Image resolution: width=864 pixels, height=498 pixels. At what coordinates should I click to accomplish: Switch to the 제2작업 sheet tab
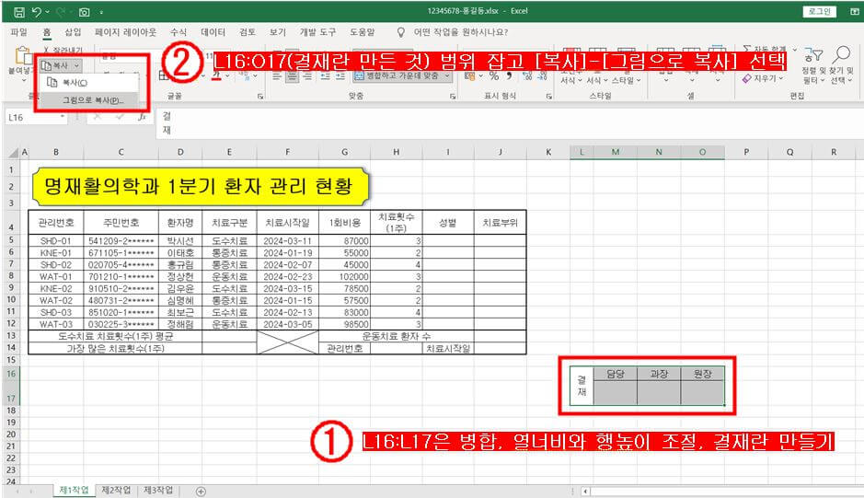pyautogui.click(x=116, y=491)
